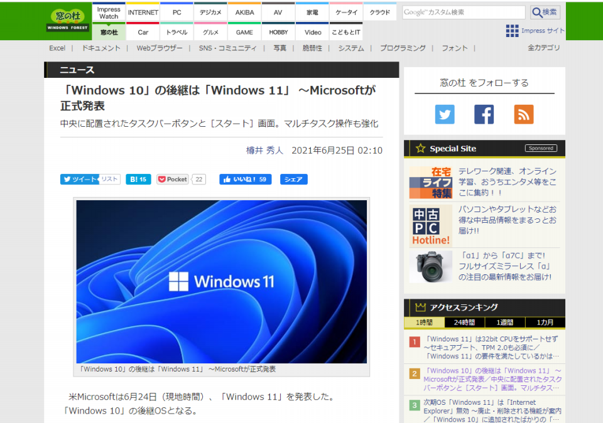Open the デジカメ tab

click(210, 13)
